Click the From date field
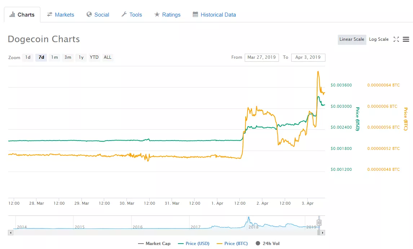This screenshot has height=249, width=413. 262,57
